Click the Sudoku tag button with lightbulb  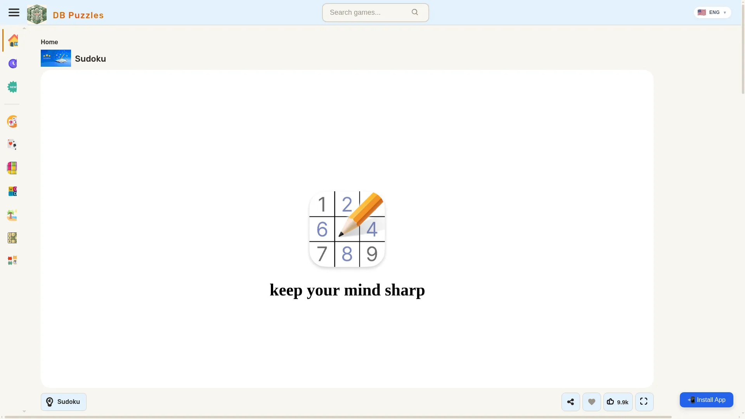click(64, 402)
